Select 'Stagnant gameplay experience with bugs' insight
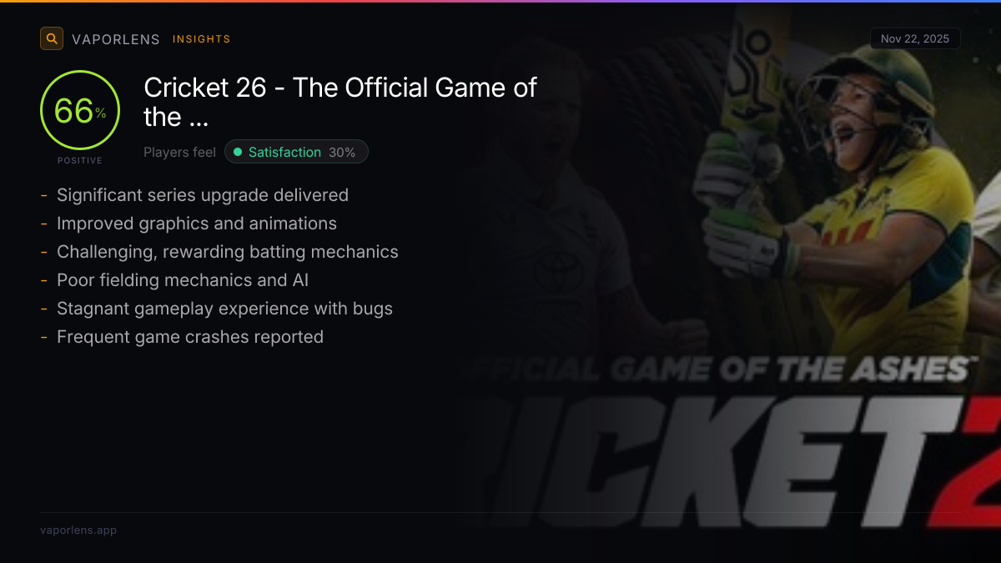Viewport: 1001px width, 563px height. coord(224,309)
